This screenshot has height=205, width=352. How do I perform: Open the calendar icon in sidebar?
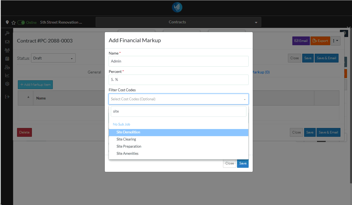click(7, 59)
